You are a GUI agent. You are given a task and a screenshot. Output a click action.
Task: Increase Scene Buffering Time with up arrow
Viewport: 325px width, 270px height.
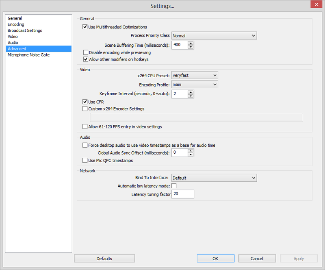click(x=191, y=43)
